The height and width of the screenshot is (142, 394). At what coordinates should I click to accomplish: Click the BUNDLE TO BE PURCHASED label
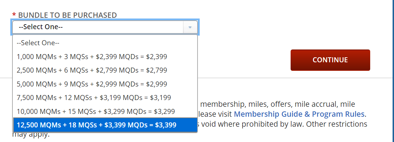pyautogui.click(x=68, y=15)
